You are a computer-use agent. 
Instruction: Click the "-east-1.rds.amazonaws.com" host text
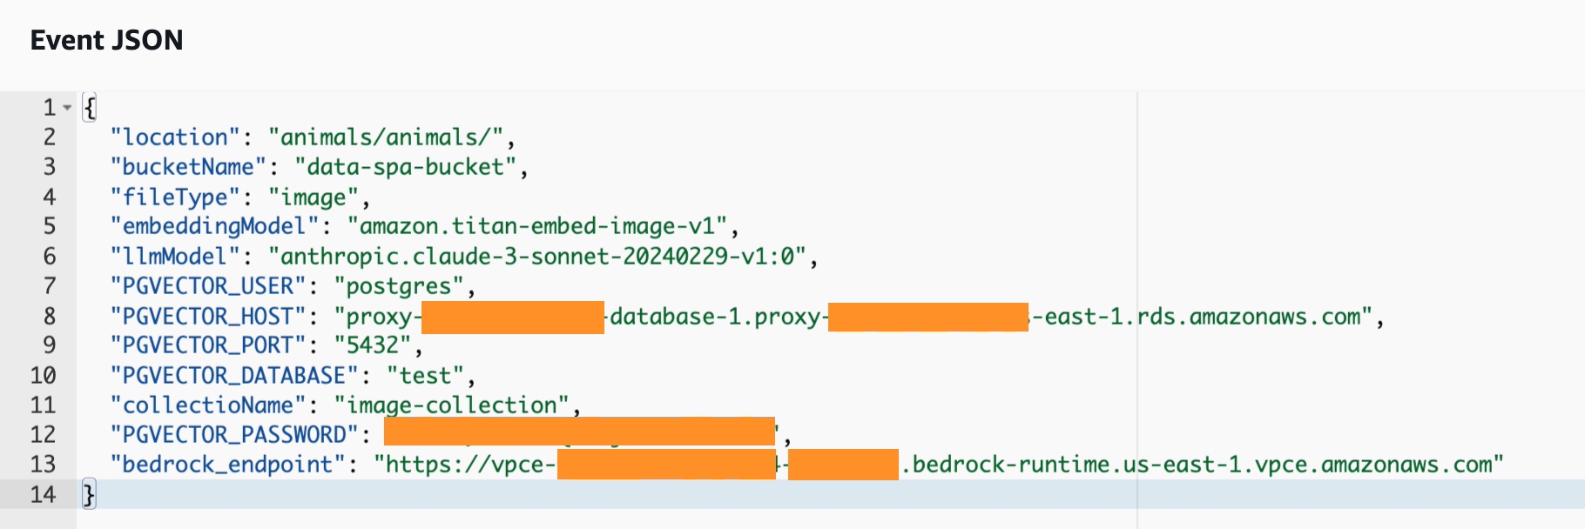(1202, 317)
